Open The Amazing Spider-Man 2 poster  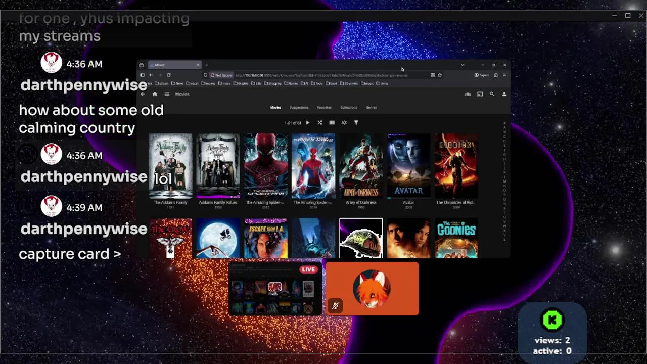pos(313,165)
